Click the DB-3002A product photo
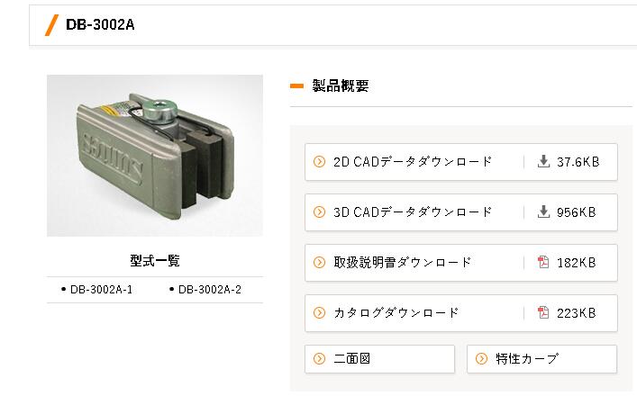The image size is (637, 414). click(x=155, y=155)
